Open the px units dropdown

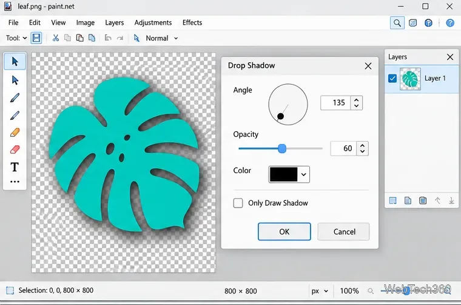320,291
